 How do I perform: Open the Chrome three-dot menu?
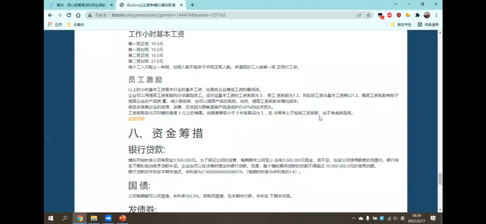click(436, 15)
